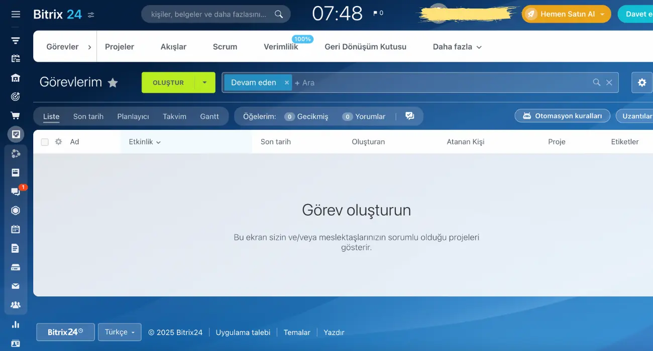Star the Görevlerim page as favorite
This screenshot has width=653, height=351.
pos(113,83)
